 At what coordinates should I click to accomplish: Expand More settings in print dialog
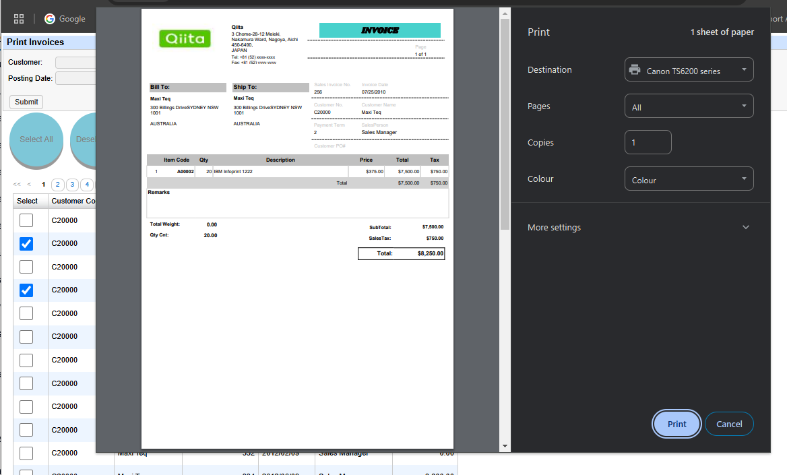639,228
